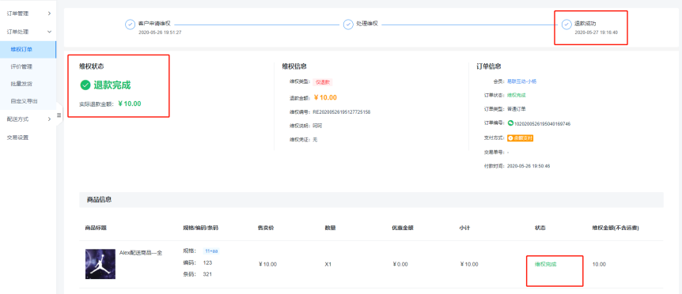
Task: Click the 退款成功 step check icon
Action: click(x=566, y=24)
